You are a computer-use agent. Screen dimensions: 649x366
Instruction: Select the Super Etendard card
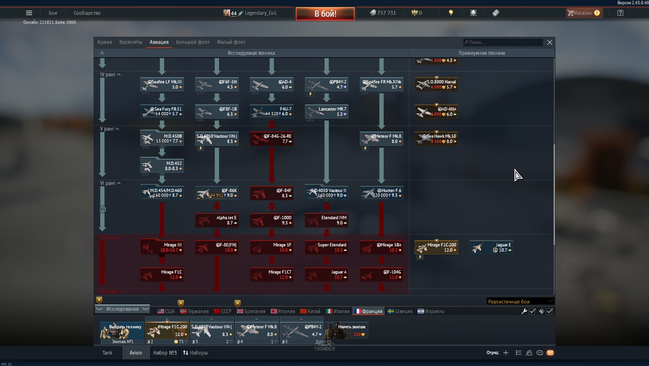(x=327, y=247)
